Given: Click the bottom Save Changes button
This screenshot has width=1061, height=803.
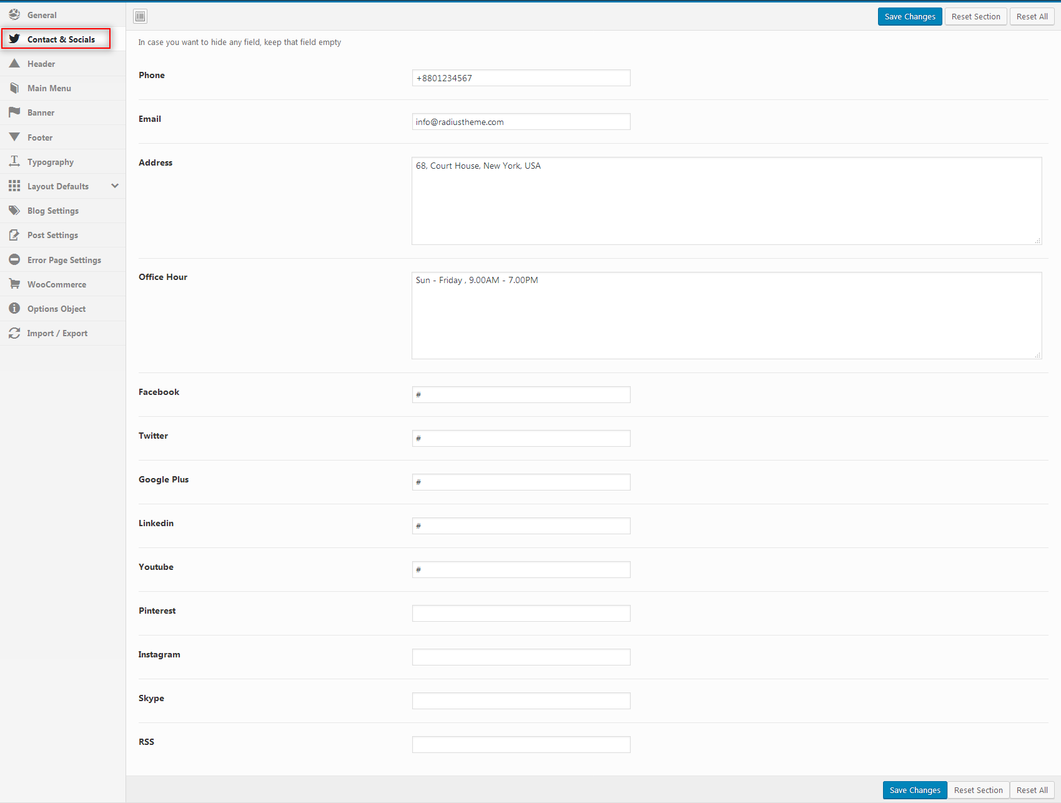Looking at the screenshot, I should [915, 790].
